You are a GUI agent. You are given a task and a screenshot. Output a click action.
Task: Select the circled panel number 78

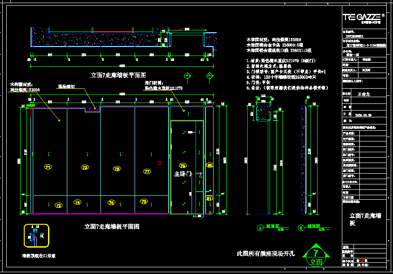(144, 201)
